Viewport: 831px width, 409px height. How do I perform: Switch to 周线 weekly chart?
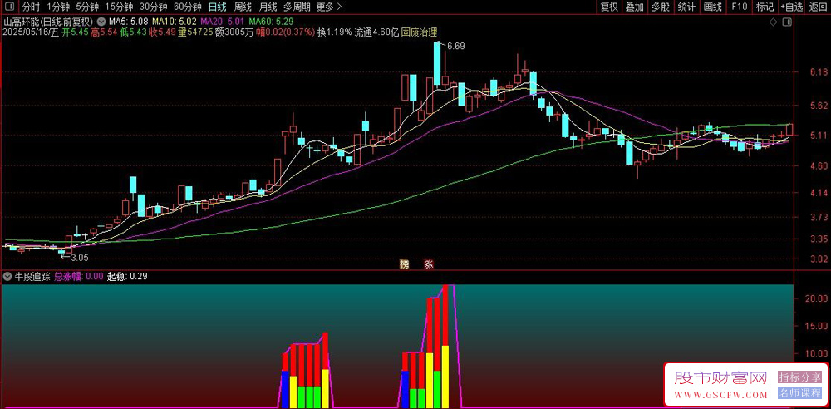[243, 7]
